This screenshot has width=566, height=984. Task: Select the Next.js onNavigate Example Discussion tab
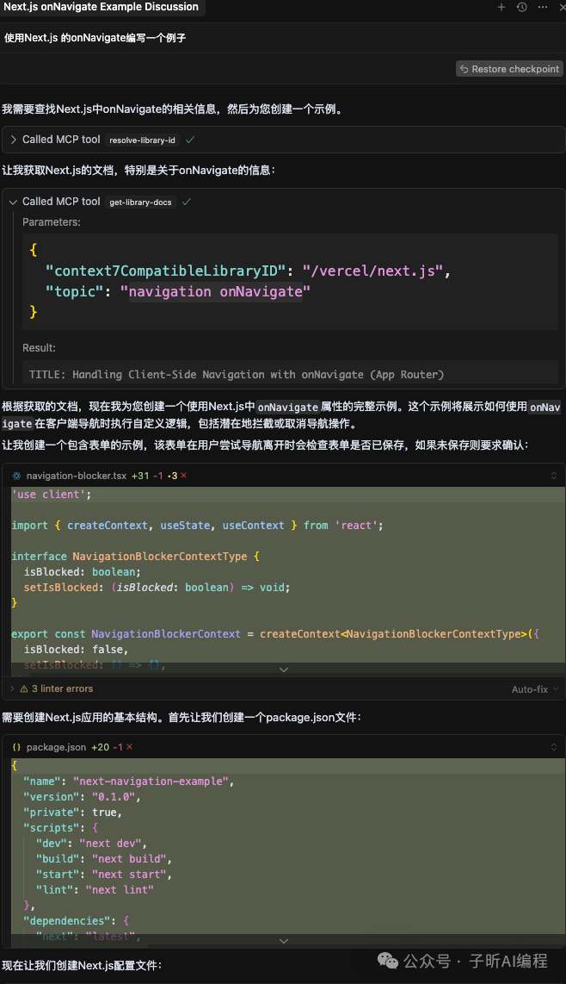click(101, 7)
